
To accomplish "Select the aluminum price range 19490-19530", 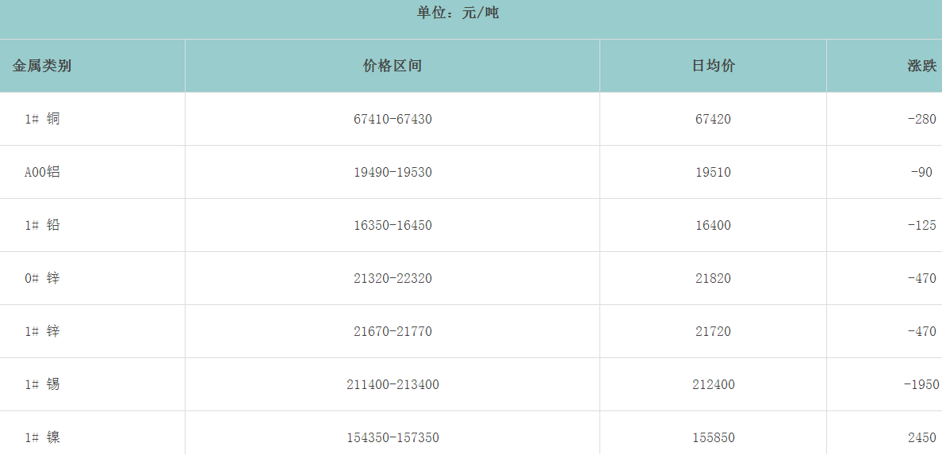I will pos(392,172).
